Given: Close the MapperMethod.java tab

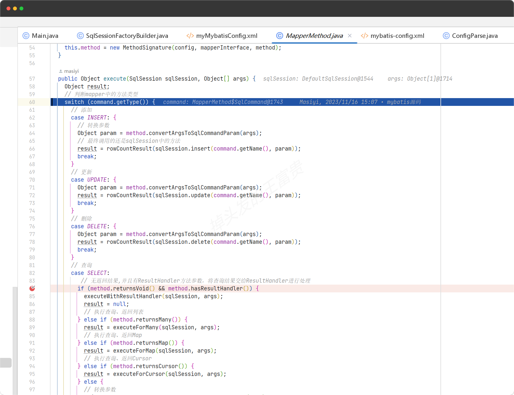Looking at the screenshot, I should point(350,36).
